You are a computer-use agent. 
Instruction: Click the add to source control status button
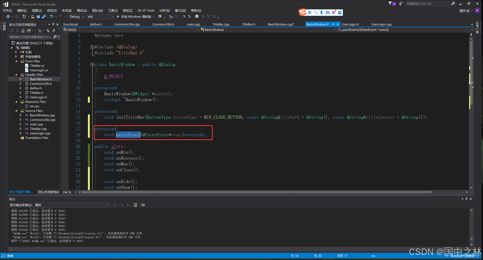coord(462,256)
